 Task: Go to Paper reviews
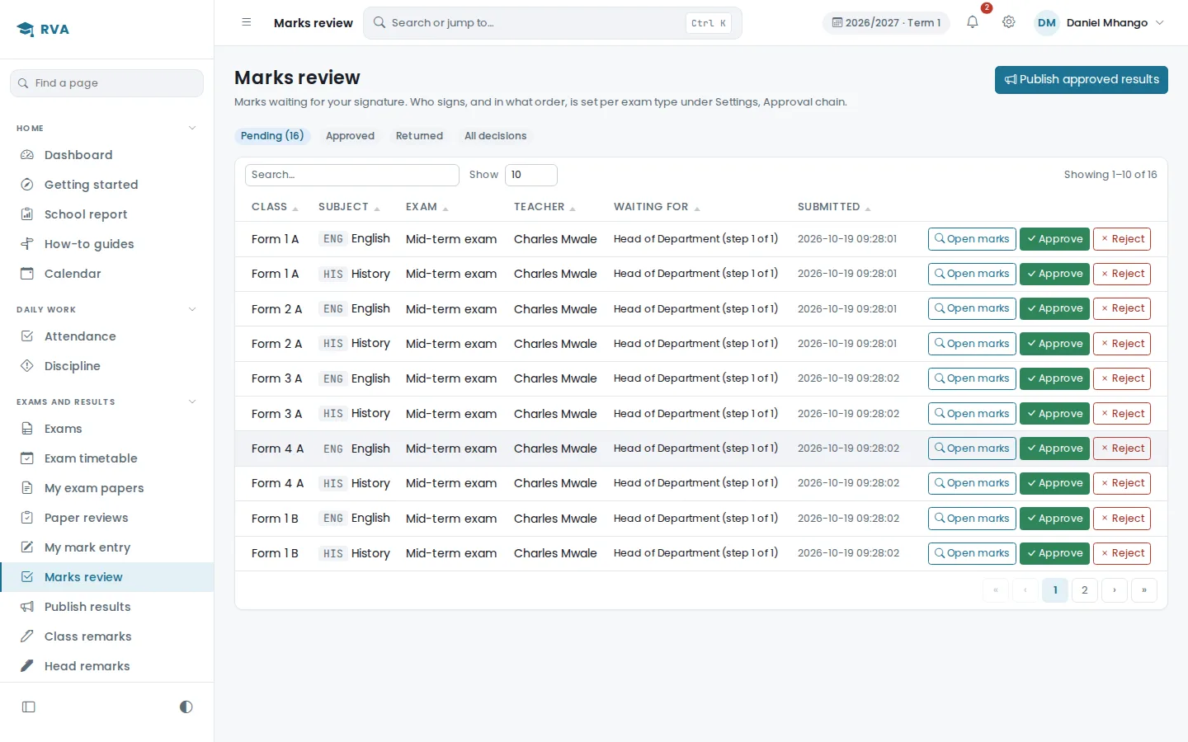pyautogui.click(x=107, y=518)
